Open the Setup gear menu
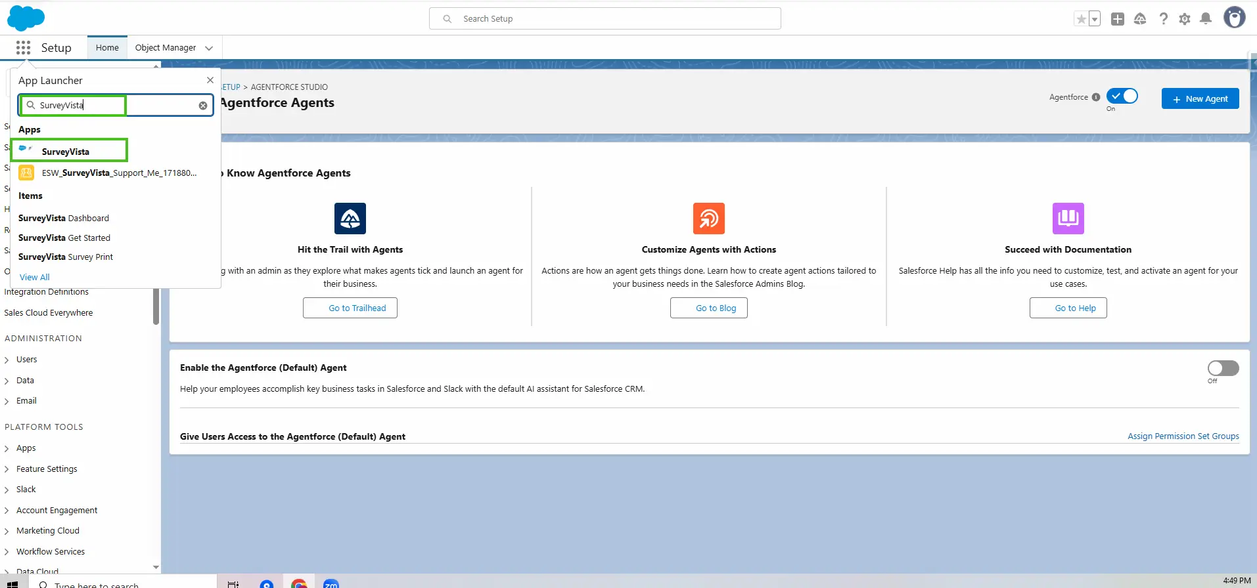 [x=1184, y=19]
